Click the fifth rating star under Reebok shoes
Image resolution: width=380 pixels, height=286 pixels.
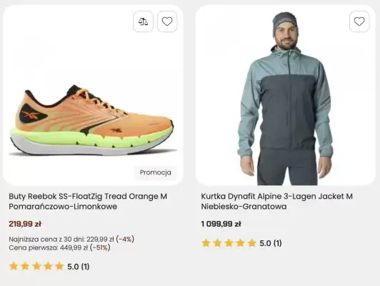pyautogui.click(x=59, y=267)
